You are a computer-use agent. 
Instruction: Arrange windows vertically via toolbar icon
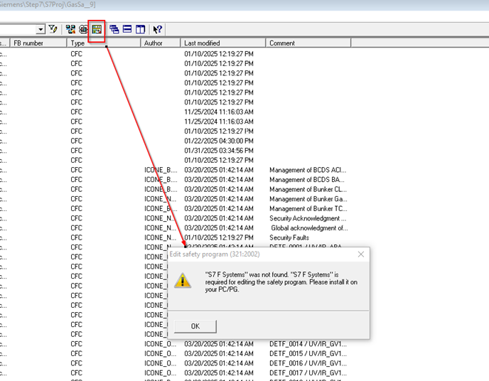pyautogui.click(x=140, y=29)
